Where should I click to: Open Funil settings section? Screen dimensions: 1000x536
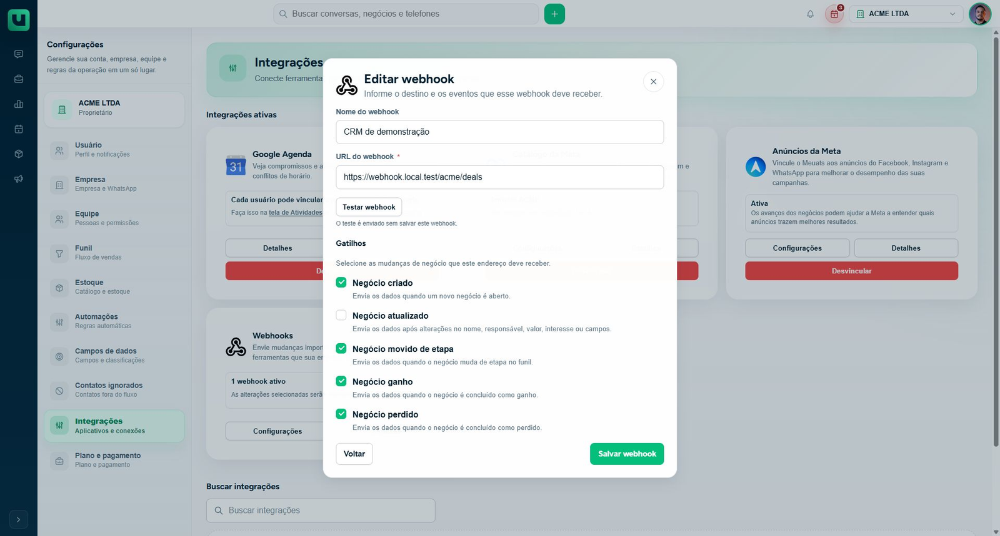point(114,253)
